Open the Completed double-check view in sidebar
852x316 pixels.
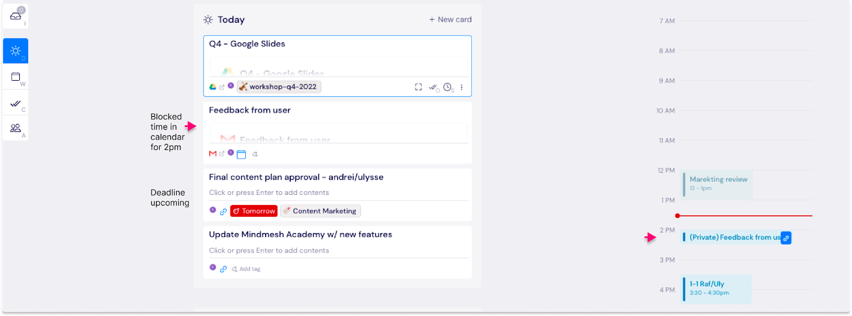coord(16,104)
